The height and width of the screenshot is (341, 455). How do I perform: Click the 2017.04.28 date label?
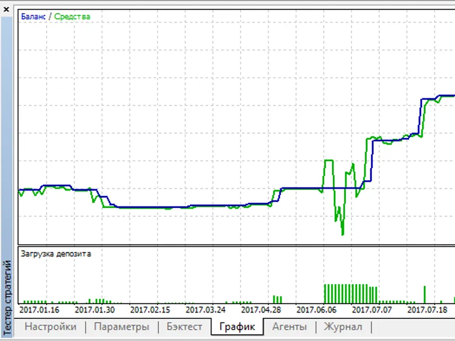tap(261, 310)
